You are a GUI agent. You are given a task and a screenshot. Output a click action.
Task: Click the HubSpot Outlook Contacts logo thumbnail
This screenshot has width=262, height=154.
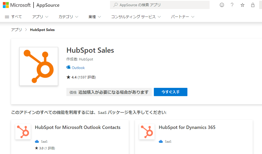[23, 132]
